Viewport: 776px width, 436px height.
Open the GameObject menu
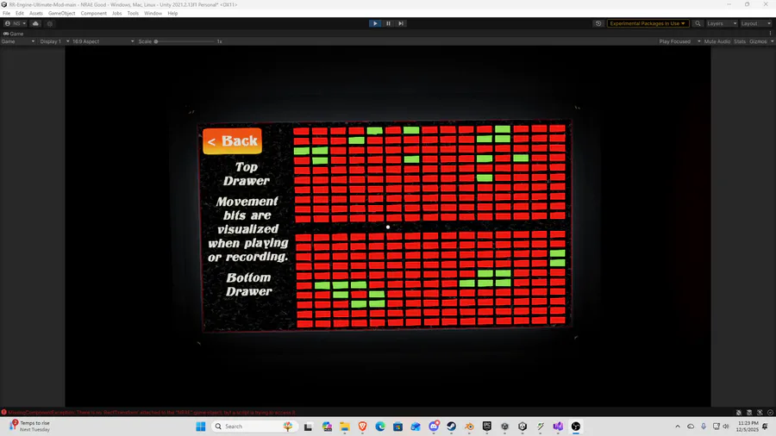[61, 13]
